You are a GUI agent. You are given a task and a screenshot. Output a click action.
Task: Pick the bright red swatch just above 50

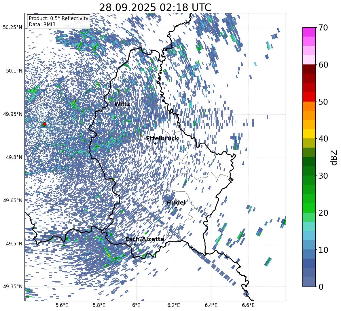[309, 97]
